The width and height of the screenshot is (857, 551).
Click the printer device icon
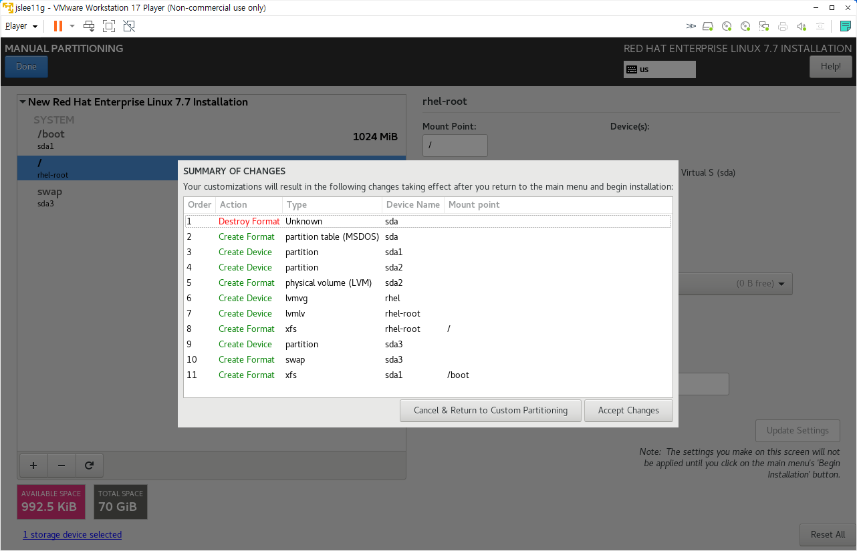[783, 26]
